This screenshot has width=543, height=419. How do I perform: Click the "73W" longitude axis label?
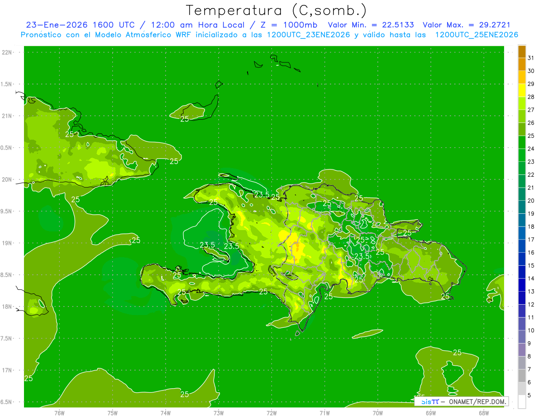219,413
